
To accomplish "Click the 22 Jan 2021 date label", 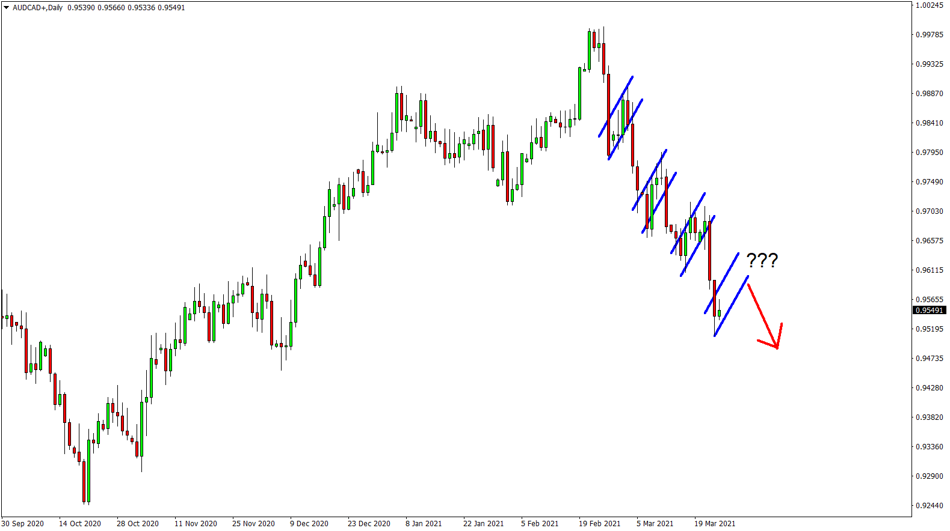I will click(484, 524).
